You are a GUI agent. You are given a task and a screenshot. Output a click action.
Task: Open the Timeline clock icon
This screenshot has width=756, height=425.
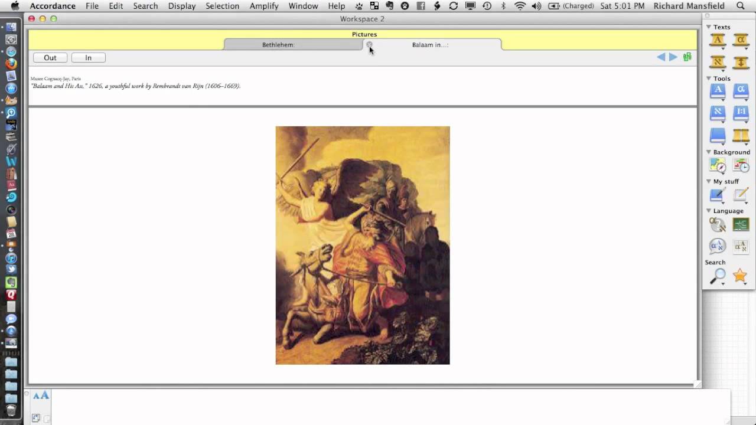[741, 165]
